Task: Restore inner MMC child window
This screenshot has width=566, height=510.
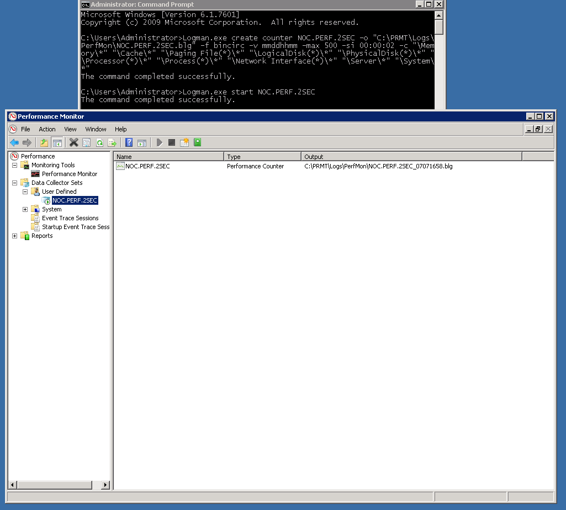Action: [x=538, y=129]
